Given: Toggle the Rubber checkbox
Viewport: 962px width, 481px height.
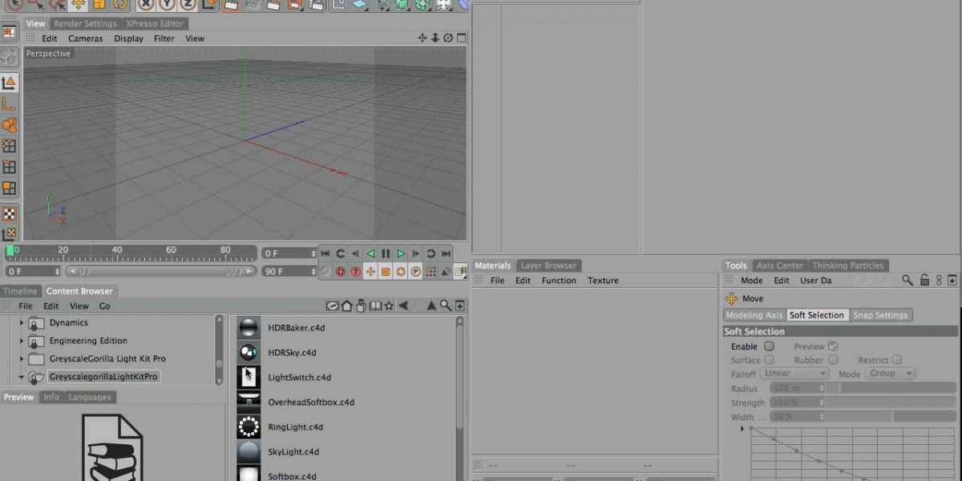Looking at the screenshot, I should (833, 360).
